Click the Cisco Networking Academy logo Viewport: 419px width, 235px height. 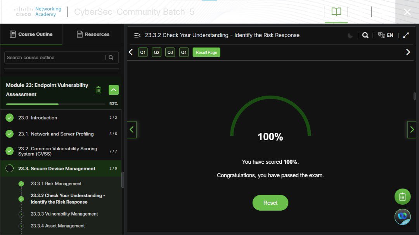[x=38, y=12]
